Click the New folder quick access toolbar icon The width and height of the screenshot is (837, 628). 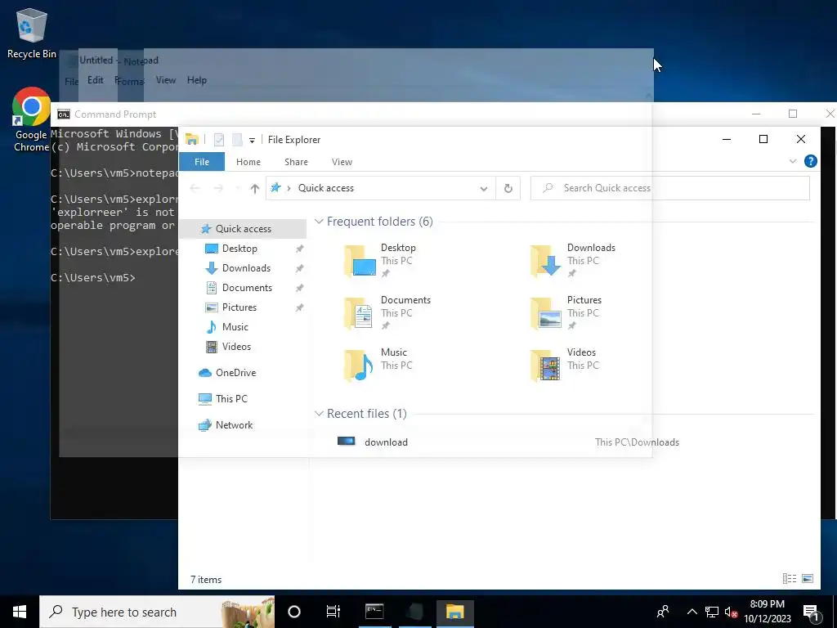(237, 140)
